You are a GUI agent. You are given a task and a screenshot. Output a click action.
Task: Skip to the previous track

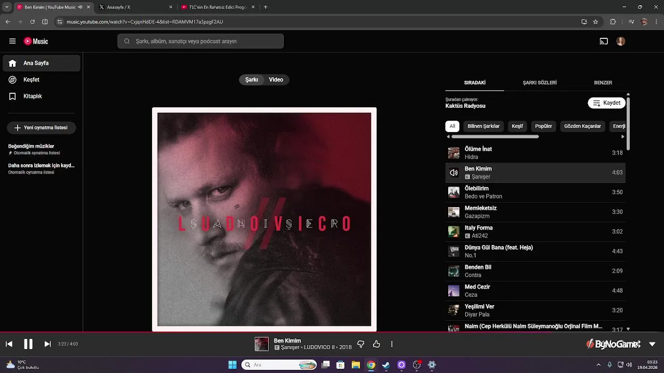pyautogui.click(x=9, y=344)
